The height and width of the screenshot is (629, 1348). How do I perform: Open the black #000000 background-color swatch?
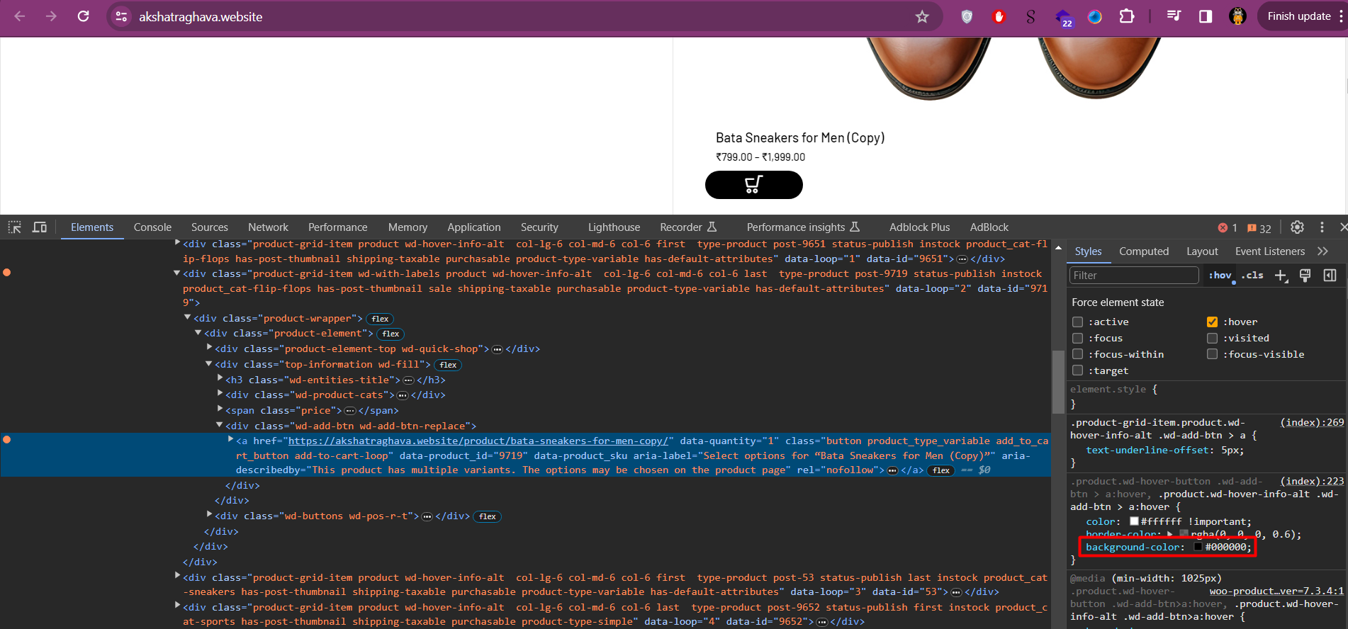point(1198,547)
